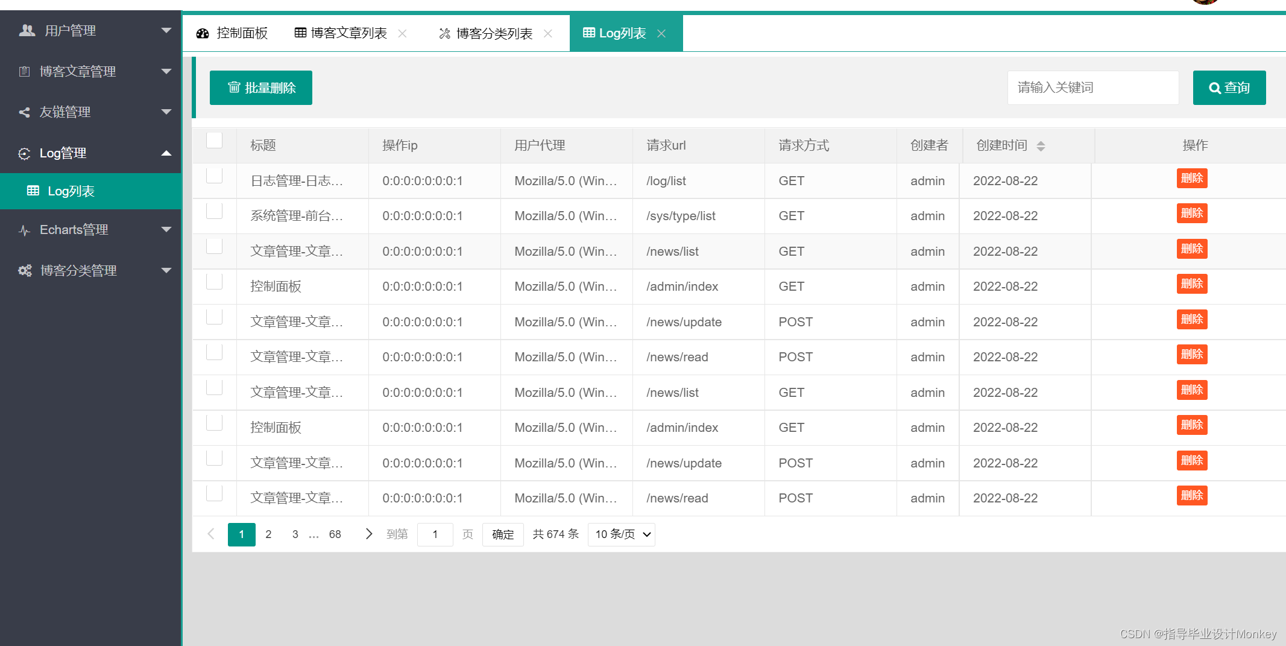Click 确定 pagination confirm button

503,534
